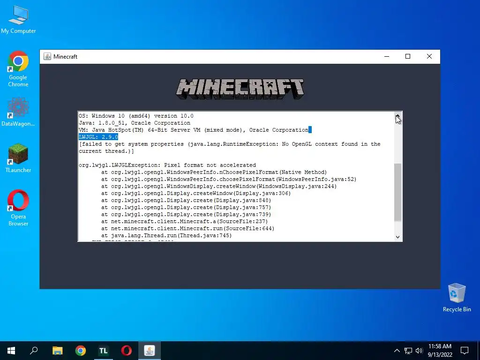Click 'Display.java:306' stack line
The width and height of the screenshot is (480, 360).
click(196, 194)
